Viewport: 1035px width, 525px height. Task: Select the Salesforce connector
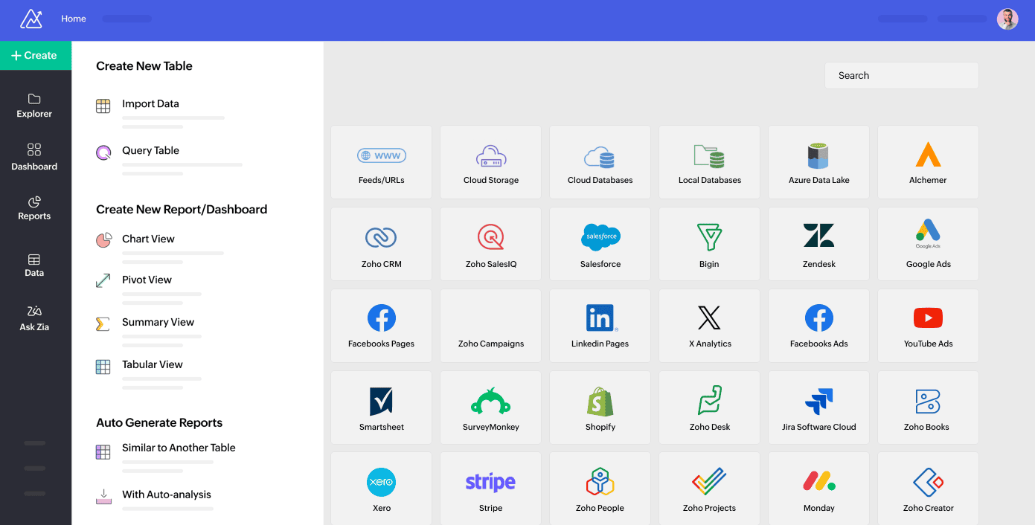[x=600, y=244]
